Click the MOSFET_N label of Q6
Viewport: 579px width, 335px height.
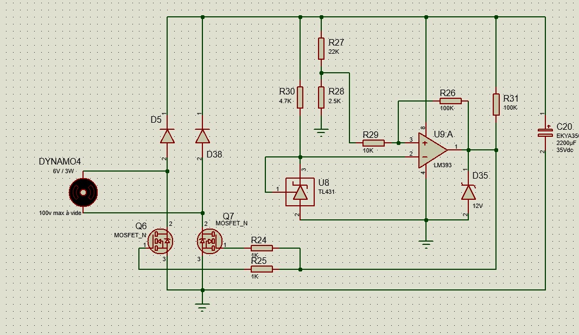coord(130,235)
